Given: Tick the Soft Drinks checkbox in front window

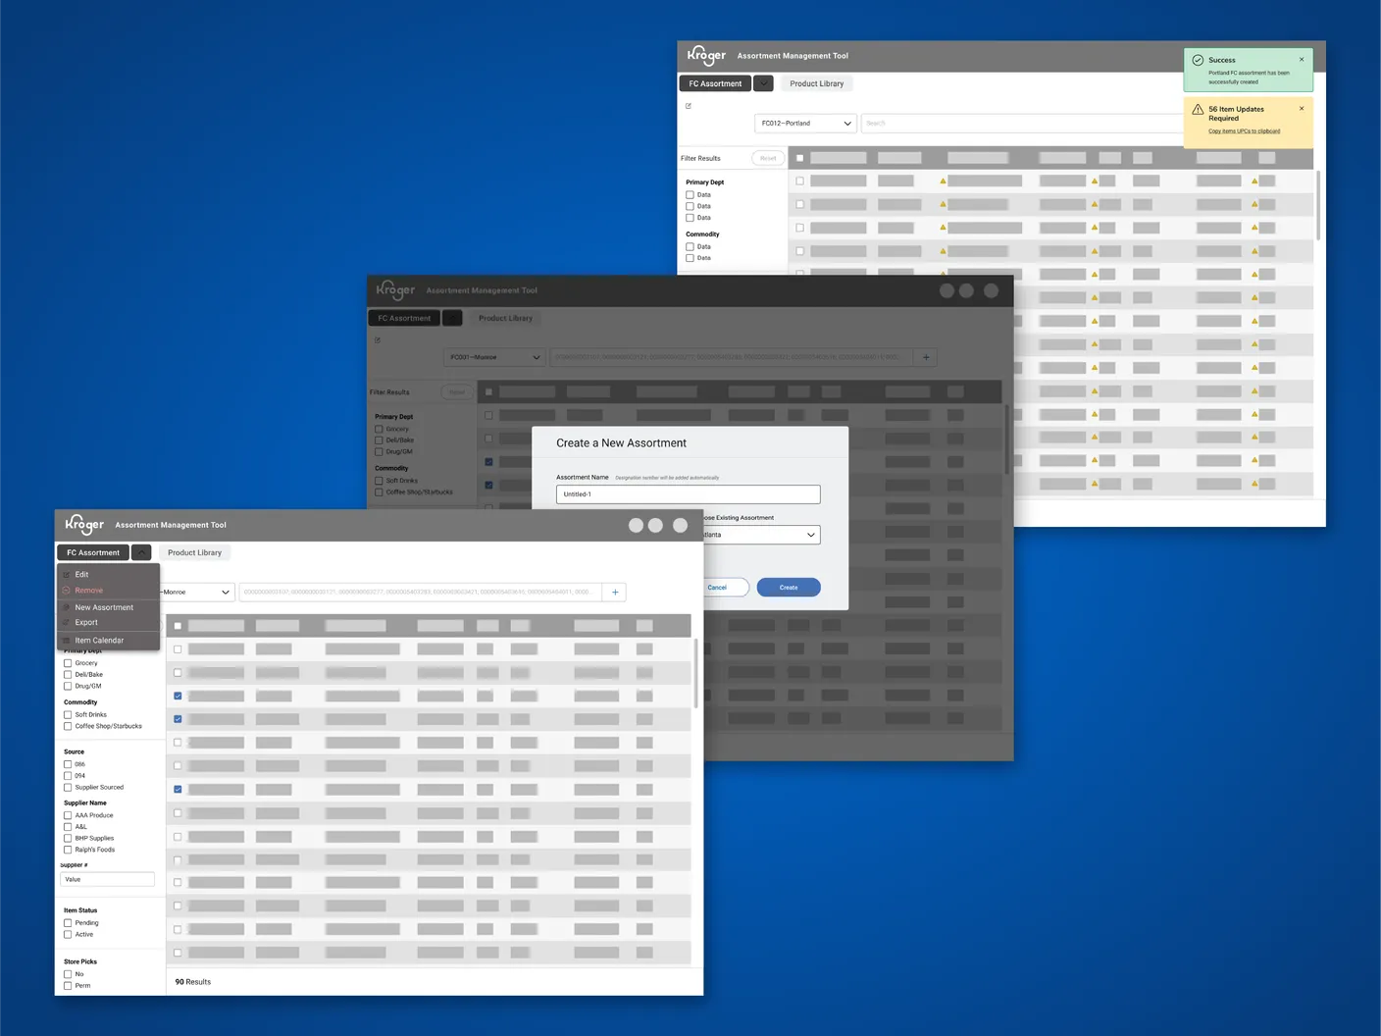Looking at the screenshot, I should coord(68,715).
